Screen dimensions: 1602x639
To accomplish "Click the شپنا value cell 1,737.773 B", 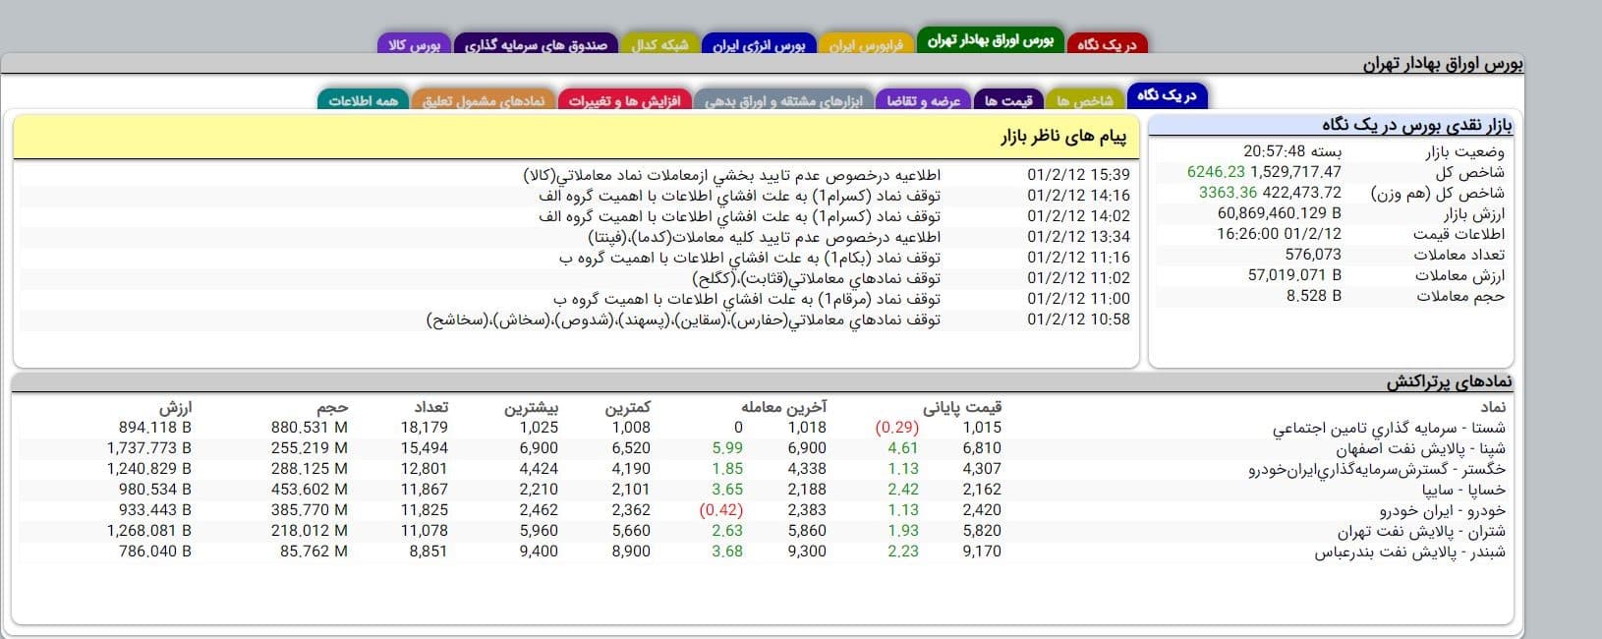I will (x=149, y=448).
